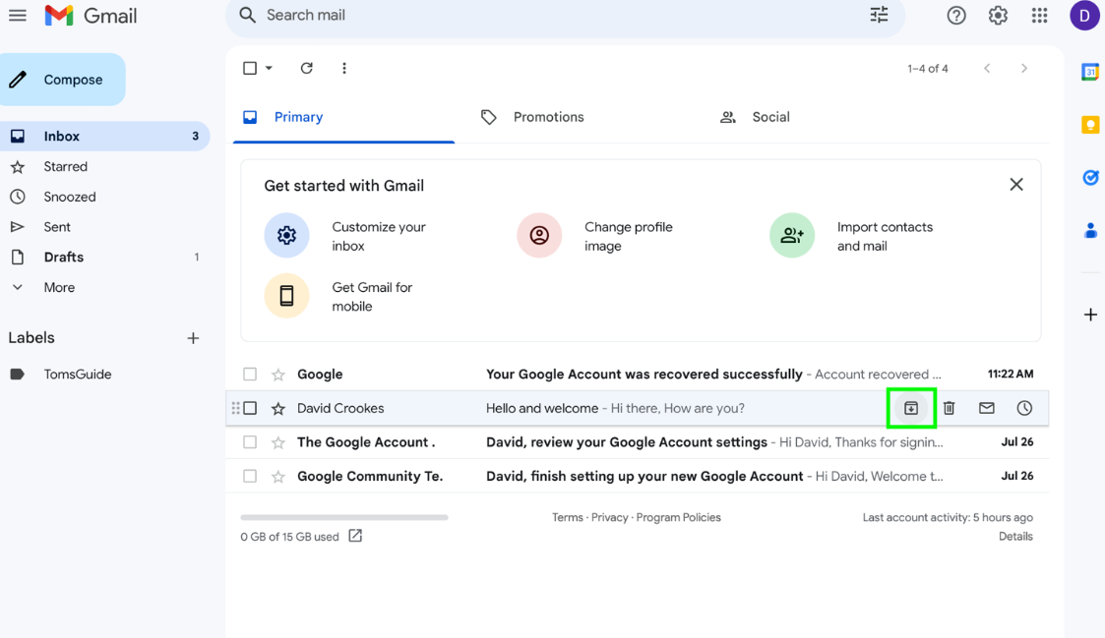Click Change profile image icon
1105x638 pixels.
point(539,235)
